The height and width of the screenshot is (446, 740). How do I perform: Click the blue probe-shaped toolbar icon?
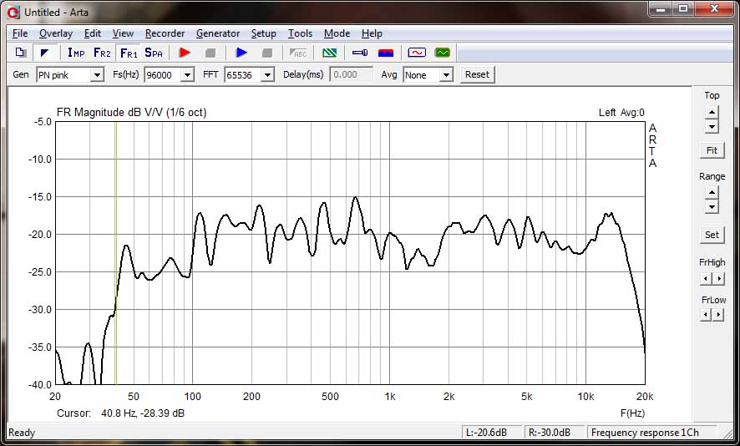tap(360, 53)
